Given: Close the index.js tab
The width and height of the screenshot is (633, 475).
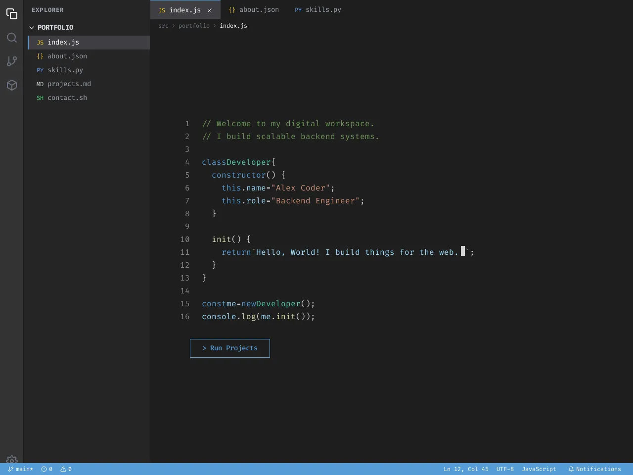Looking at the screenshot, I should click(x=210, y=10).
